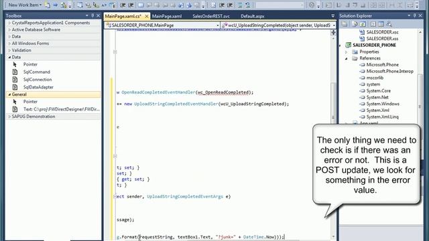Refresh the Solution Explorer tree
This screenshot has height=241, width=429.
pos(363,24)
